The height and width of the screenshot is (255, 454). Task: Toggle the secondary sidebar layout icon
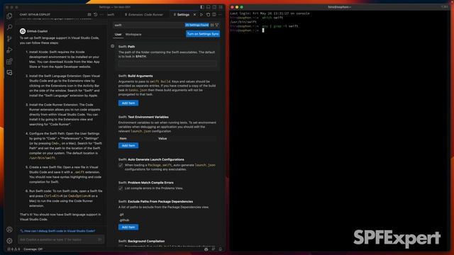(214, 7)
